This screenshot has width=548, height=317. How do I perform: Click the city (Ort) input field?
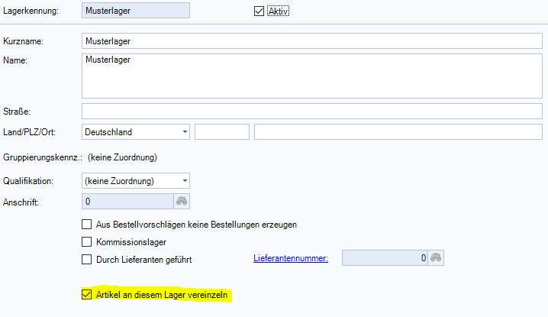tap(387, 132)
